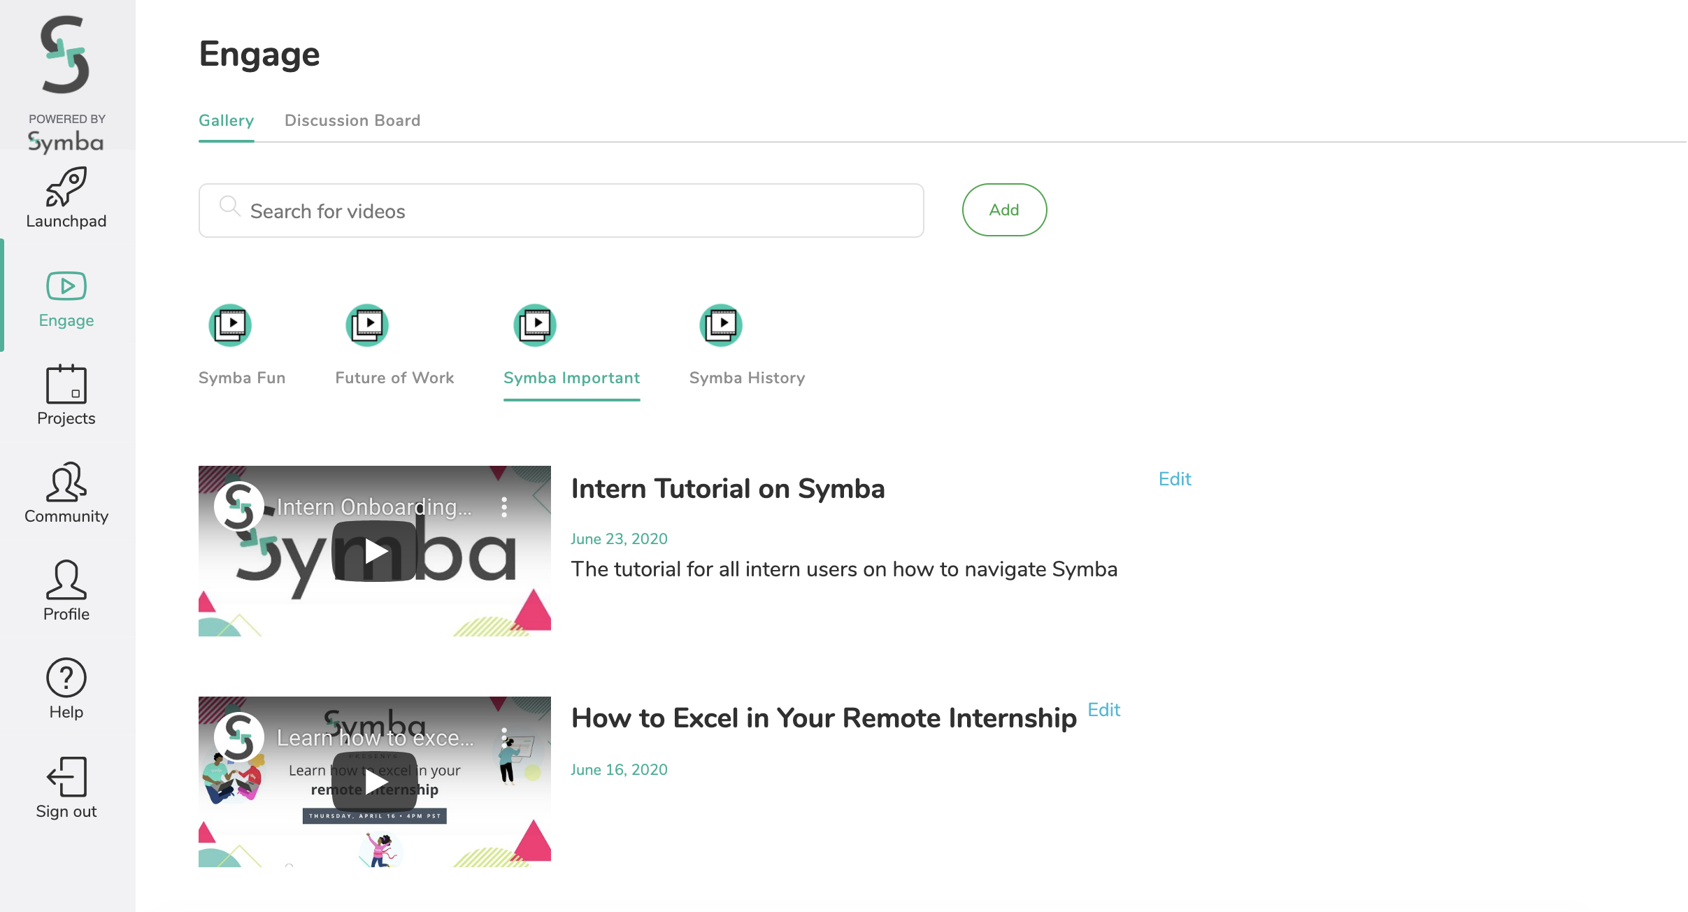The width and height of the screenshot is (1688, 912).
Task: Go to the Community people icon
Action: coord(66,482)
